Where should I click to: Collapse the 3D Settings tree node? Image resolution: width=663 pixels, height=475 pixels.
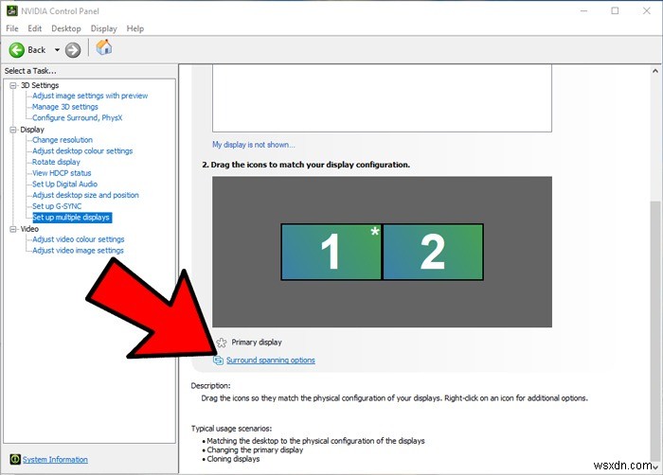(x=13, y=86)
